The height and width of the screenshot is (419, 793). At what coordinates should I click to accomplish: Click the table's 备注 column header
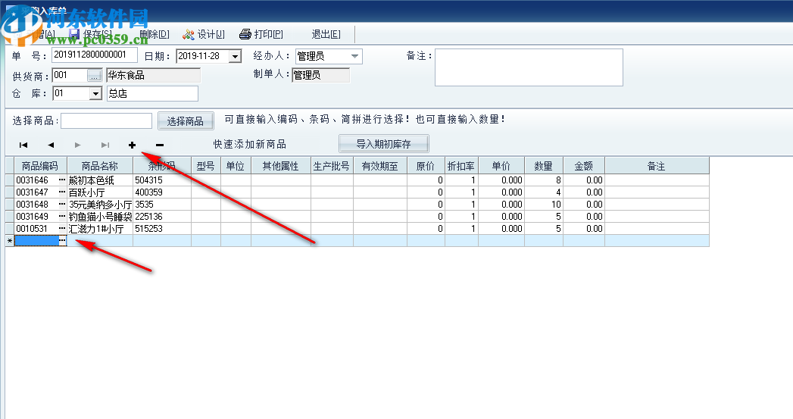(657, 166)
